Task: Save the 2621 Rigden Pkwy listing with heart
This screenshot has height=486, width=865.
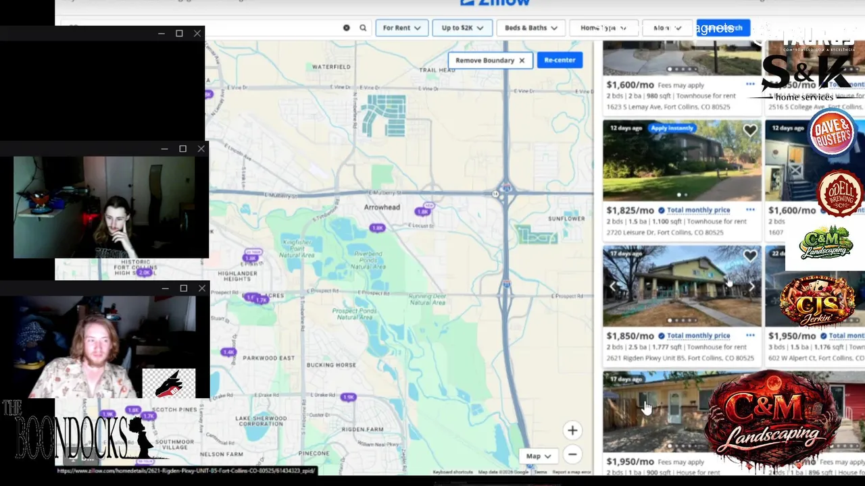Action: (750, 256)
